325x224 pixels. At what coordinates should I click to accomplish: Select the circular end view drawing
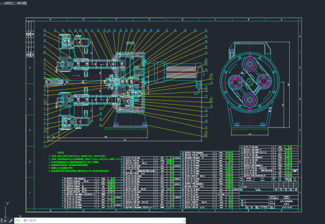point(250,82)
